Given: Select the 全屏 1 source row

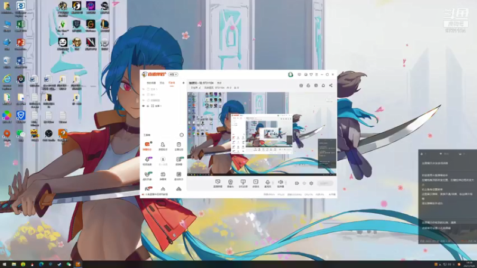Looking at the screenshot, I should [163, 106].
